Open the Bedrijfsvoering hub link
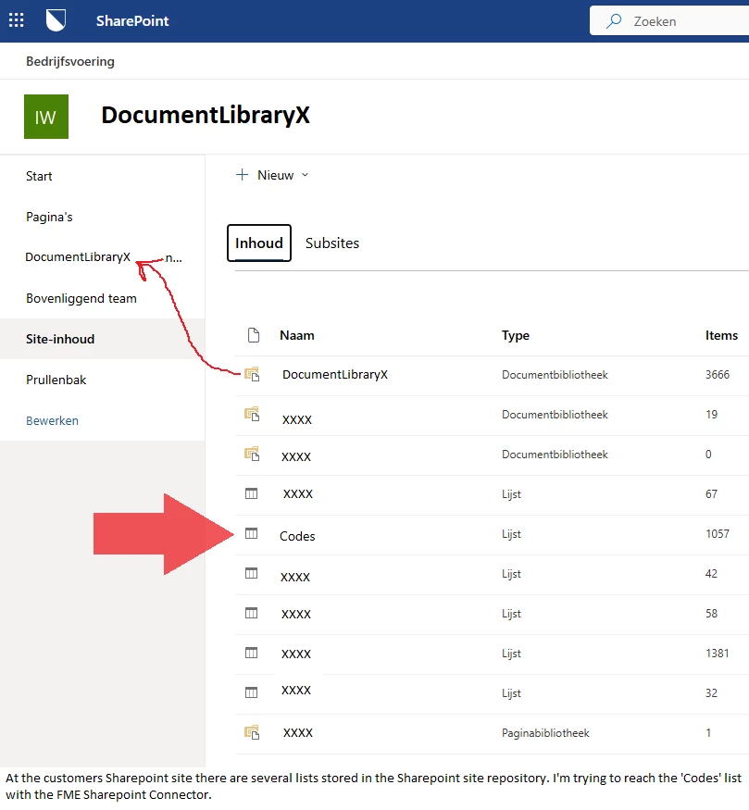Viewport: 749px width, 810px height. pyautogui.click(x=70, y=61)
